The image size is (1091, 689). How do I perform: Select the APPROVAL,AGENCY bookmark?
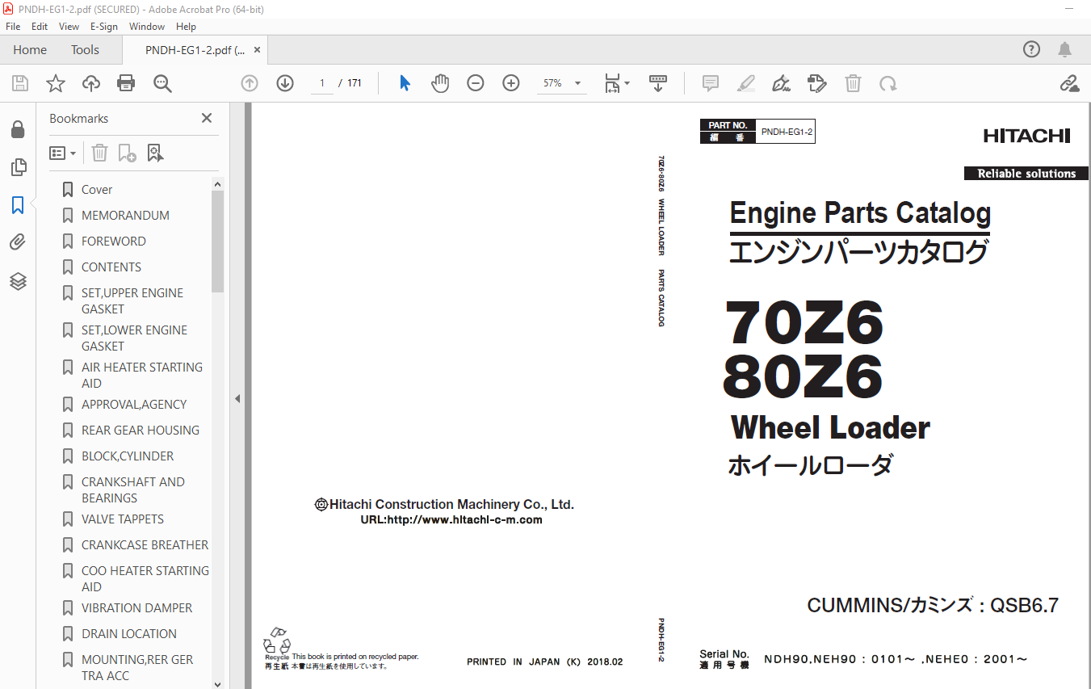[134, 405]
